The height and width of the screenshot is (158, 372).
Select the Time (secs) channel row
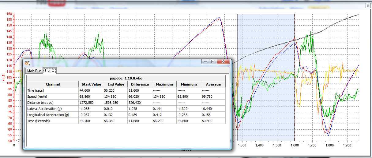coord(126,90)
